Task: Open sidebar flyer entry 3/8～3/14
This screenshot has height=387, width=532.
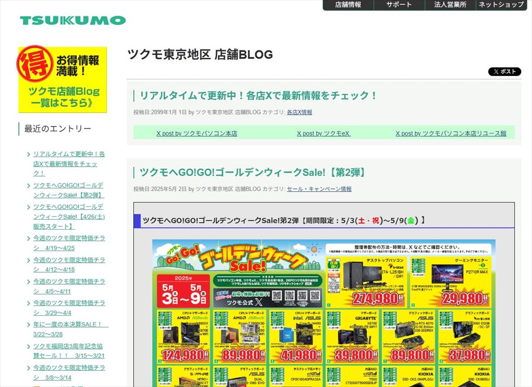Action: 69,372
